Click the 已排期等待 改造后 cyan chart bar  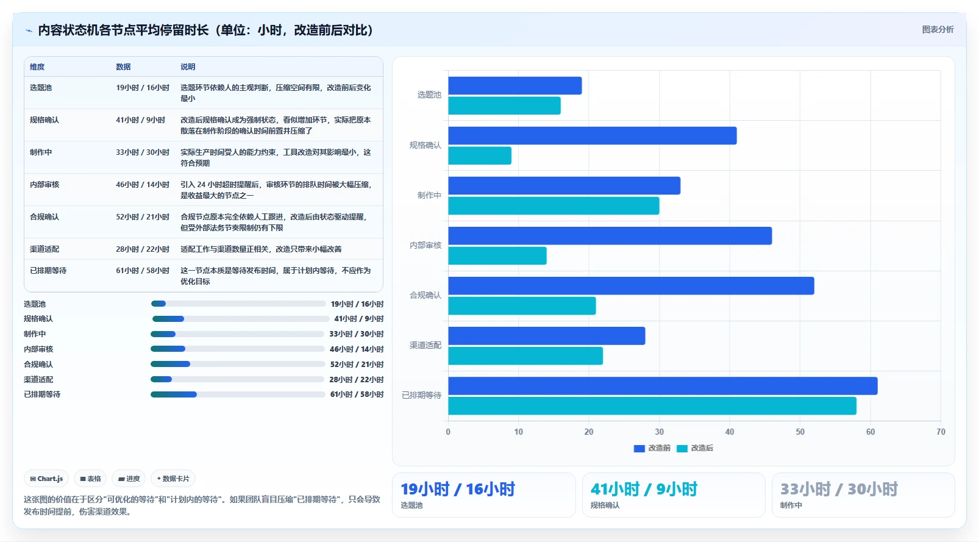pyautogui.click(x=652, y=405)
